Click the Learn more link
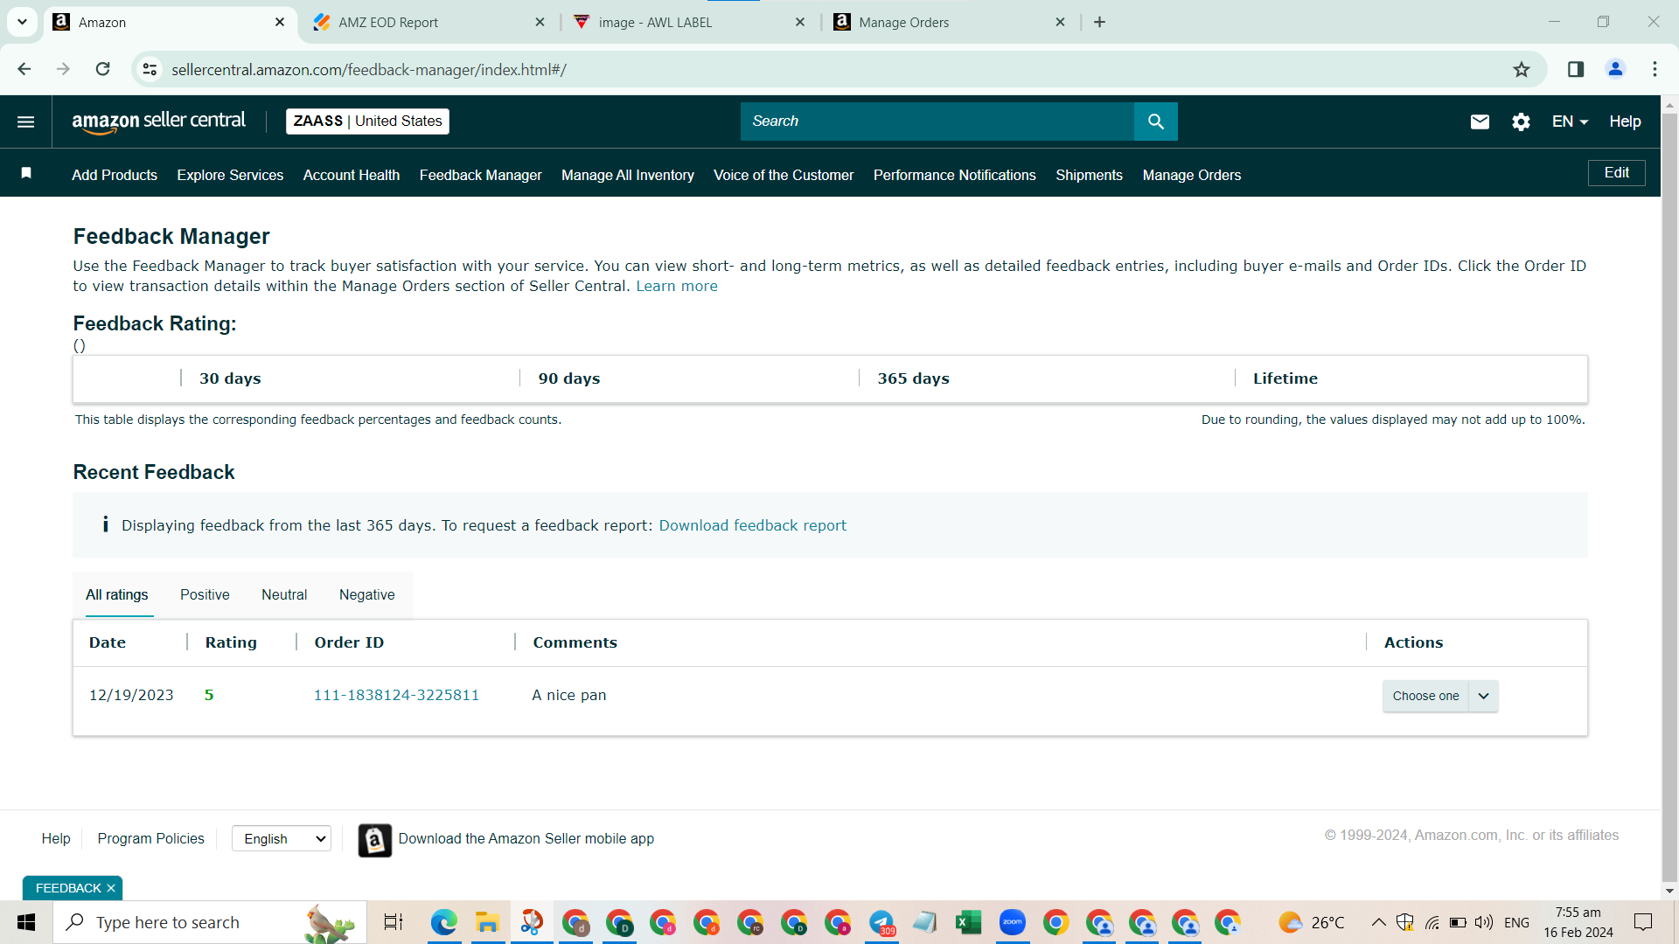1679x944 pixels. click(x=677, y=286)
